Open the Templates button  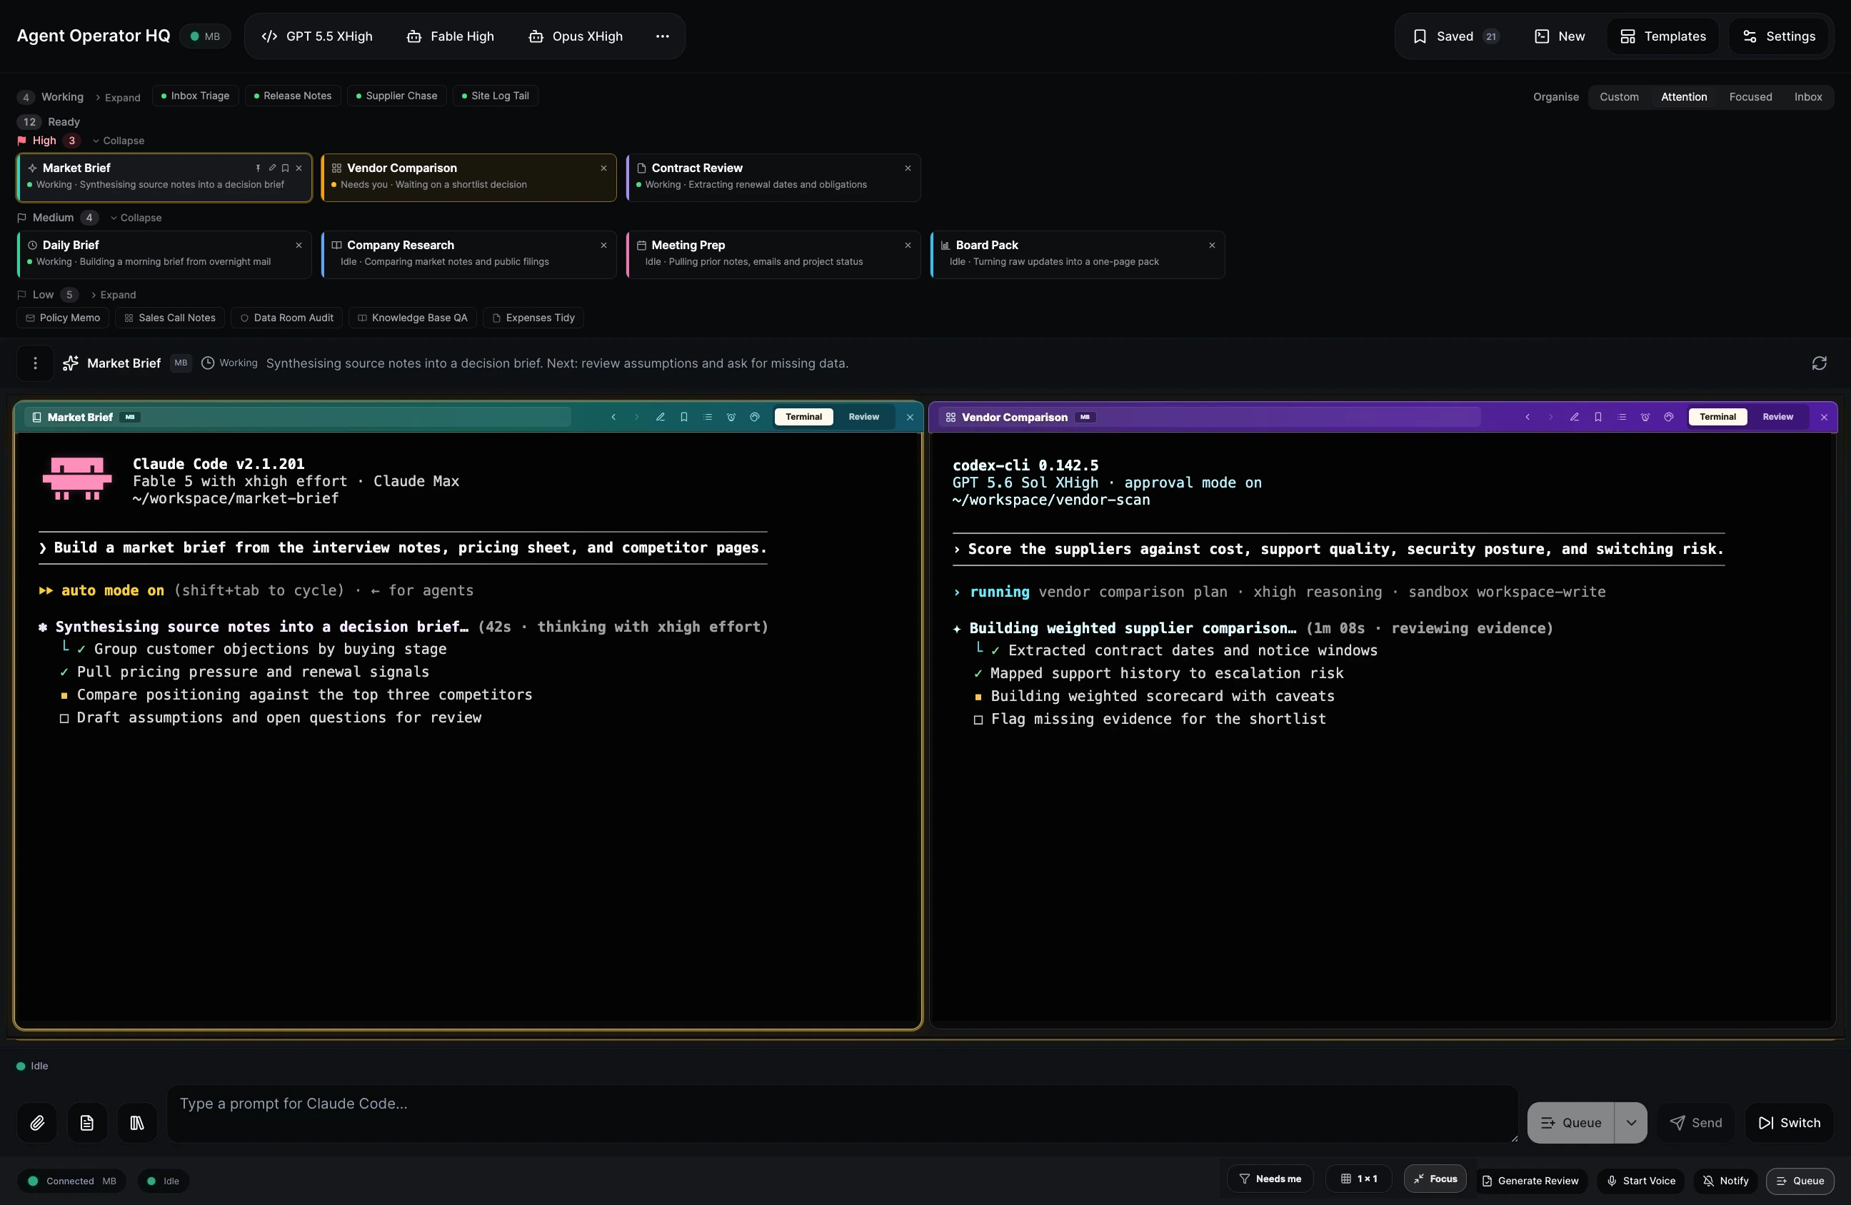[1662, 36]
